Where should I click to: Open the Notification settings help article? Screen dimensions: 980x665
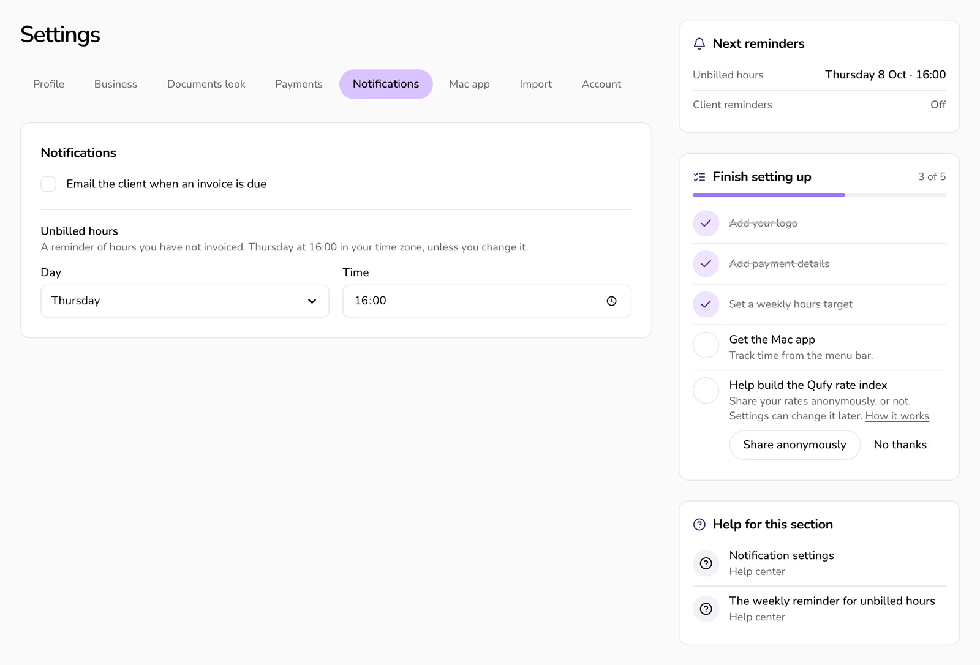pyautogui.click(x=820, y=563)
